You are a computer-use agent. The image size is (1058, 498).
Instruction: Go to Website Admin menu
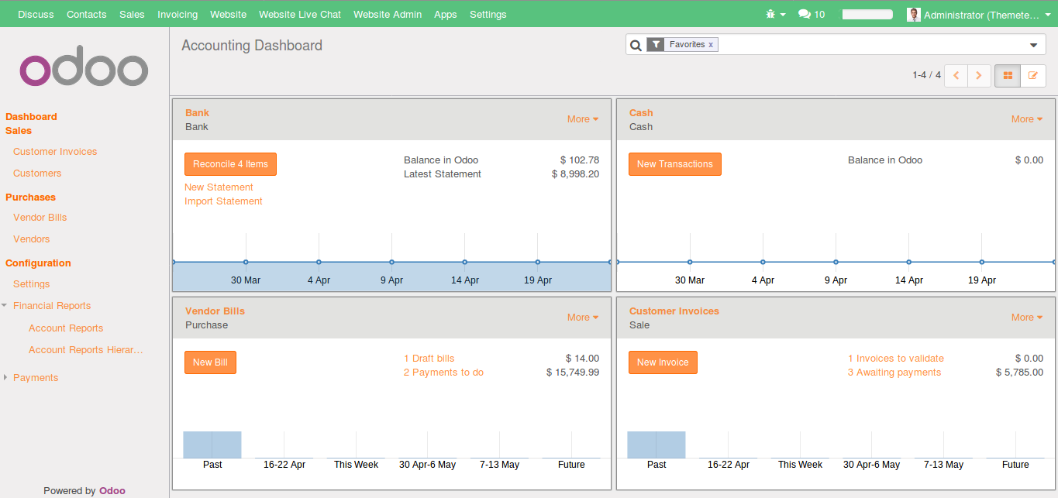coord(388,14)
